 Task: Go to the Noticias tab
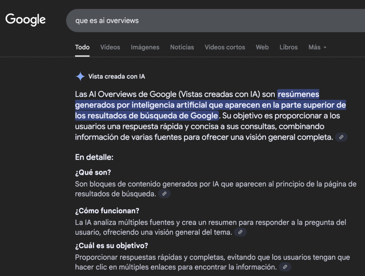182,47
